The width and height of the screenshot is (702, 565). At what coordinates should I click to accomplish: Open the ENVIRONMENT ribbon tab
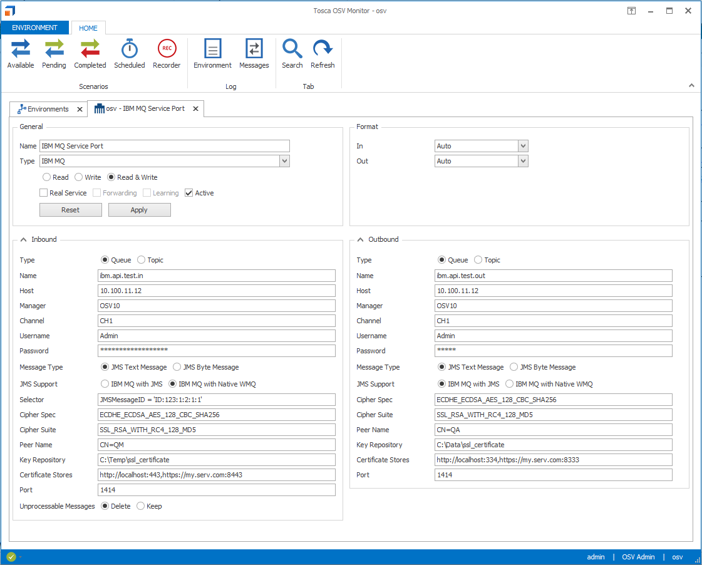click(x=34, y=28)
